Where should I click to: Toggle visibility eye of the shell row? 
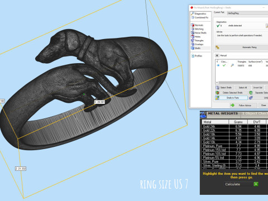coord(218,65)
